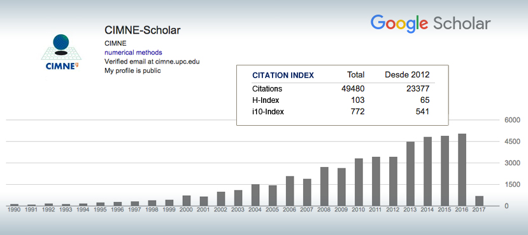
Task: Click the 2003 citations bar
Action: 238,198
